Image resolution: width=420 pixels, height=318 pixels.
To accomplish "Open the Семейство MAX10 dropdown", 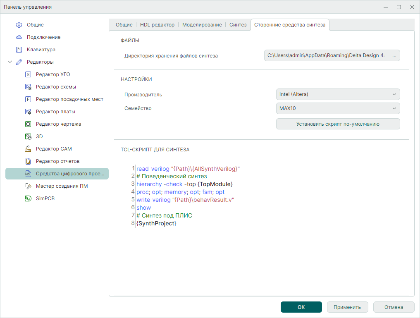I will (338, 108).
